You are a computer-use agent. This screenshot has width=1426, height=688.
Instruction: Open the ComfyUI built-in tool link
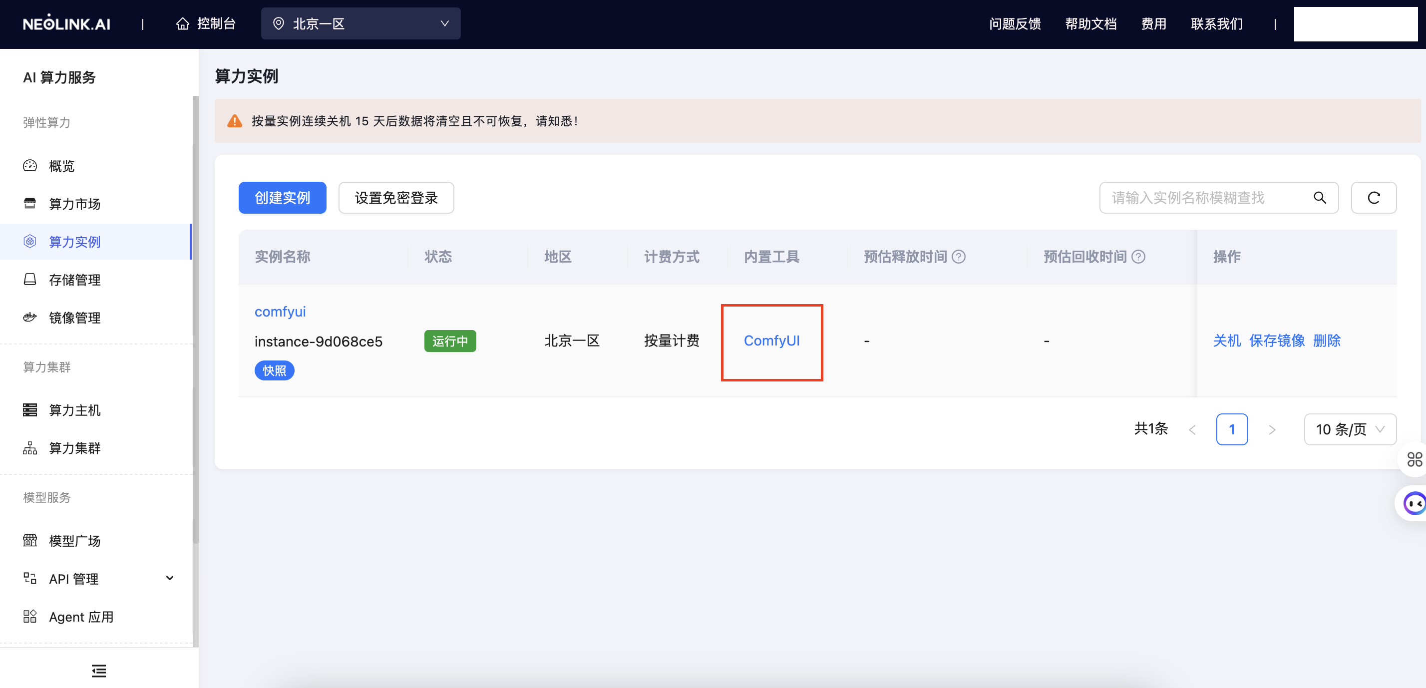point(772,341)
